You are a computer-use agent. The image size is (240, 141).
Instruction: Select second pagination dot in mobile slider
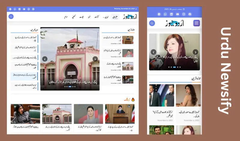[171, 67]
